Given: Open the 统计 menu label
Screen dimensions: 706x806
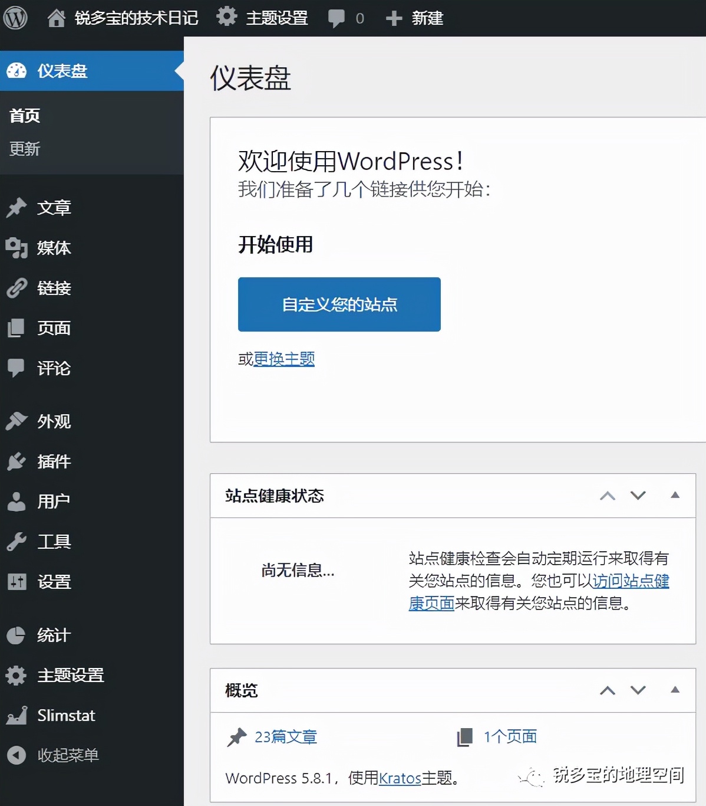Looking at the screenshot, I should click(54, 635).
